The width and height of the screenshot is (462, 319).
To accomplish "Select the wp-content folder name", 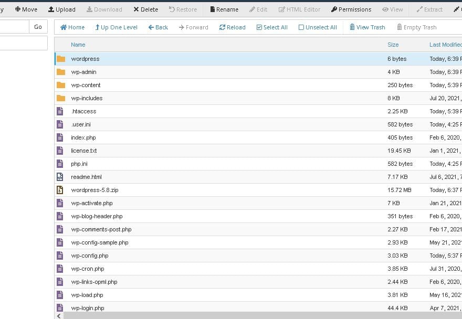I will click(86, 85).
